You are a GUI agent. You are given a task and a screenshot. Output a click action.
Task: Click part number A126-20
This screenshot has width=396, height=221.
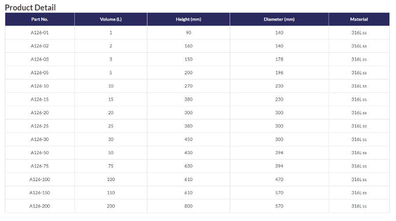click(40, 113)
